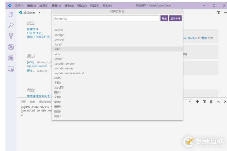Open the 文件(F) menu
This screenshot has width=227, height=151.
[x=19, y=5]
